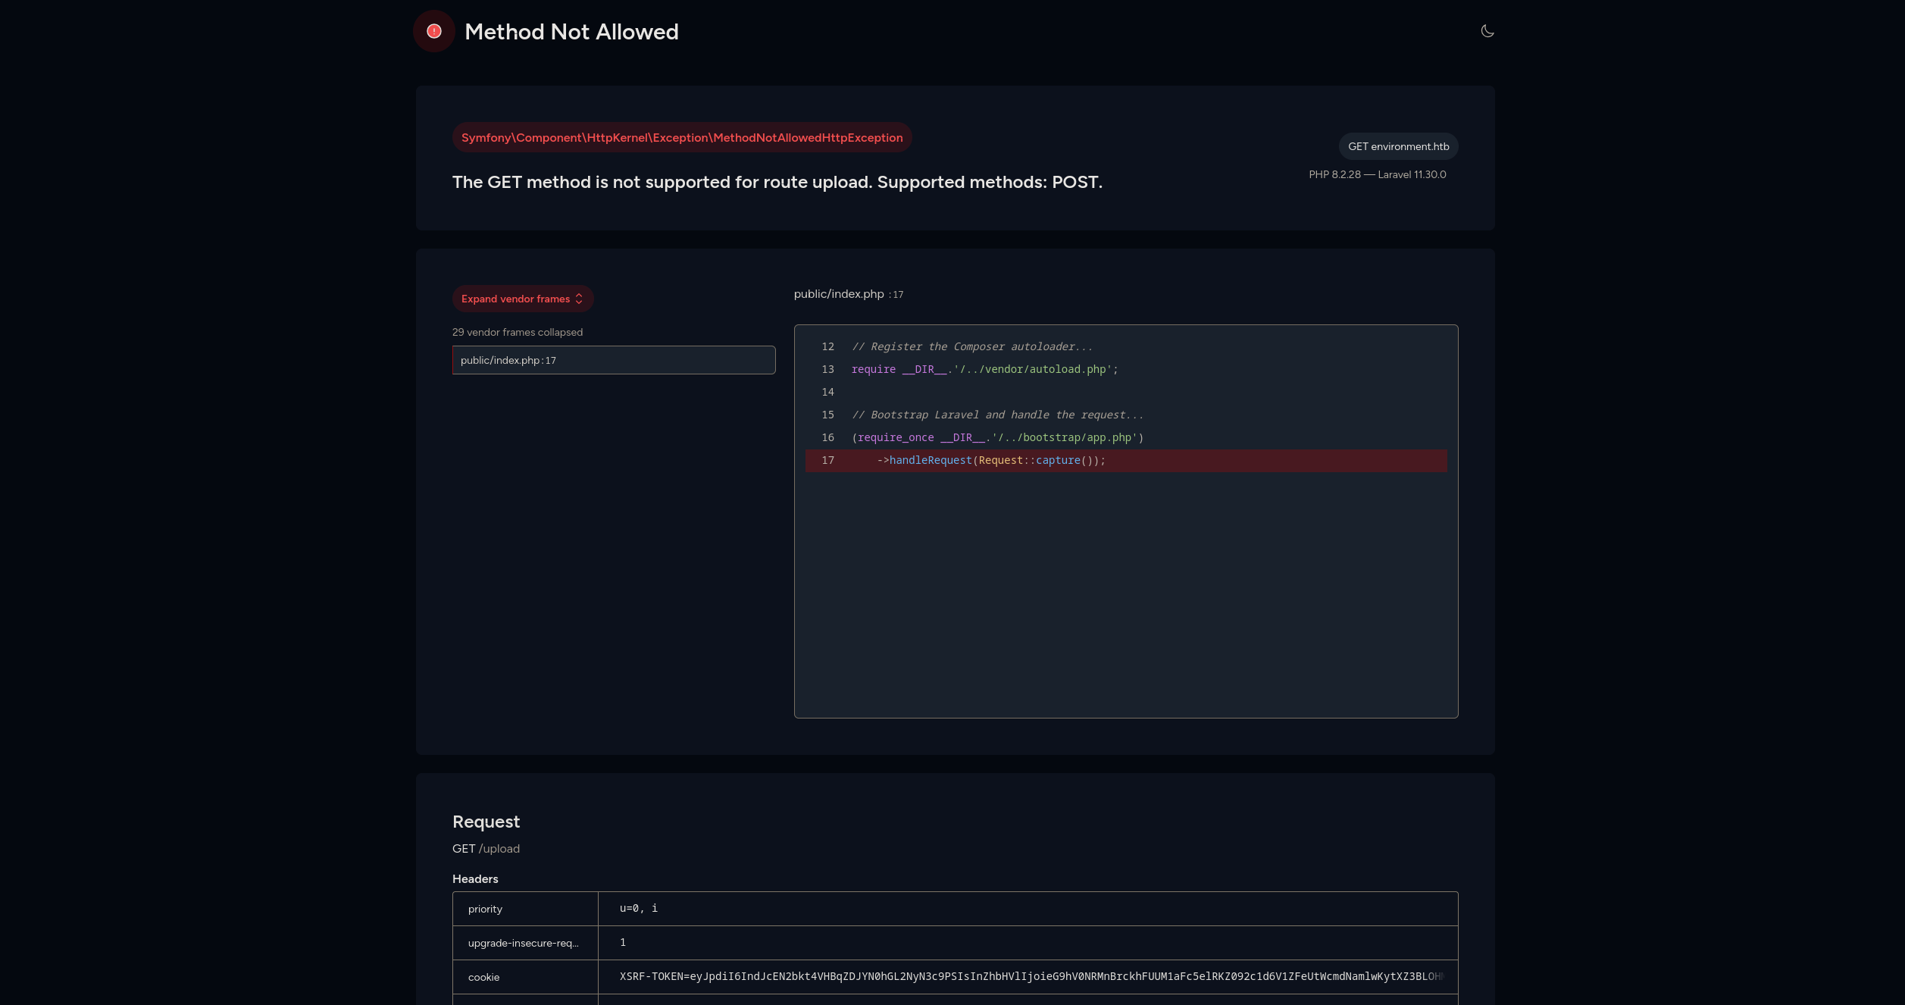
Task: Click code line 13 require autoload statement
Action: (x=984, y=369)
